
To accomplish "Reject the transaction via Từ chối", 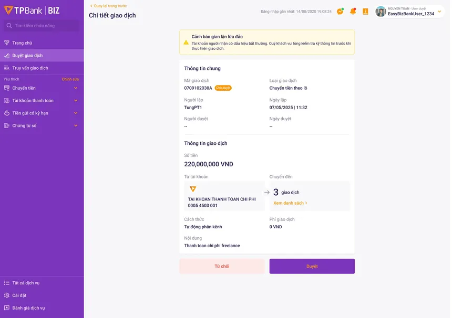I will click(x=222, y=266).
